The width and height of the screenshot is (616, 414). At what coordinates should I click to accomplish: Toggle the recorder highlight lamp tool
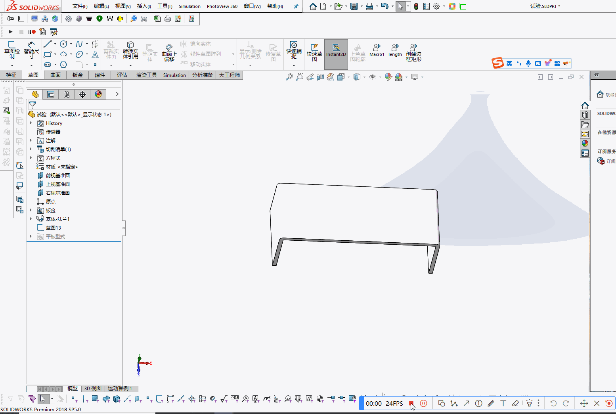(x=529, y=403)
